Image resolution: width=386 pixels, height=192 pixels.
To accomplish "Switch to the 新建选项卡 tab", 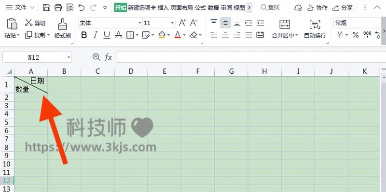I will coord(141,8).
